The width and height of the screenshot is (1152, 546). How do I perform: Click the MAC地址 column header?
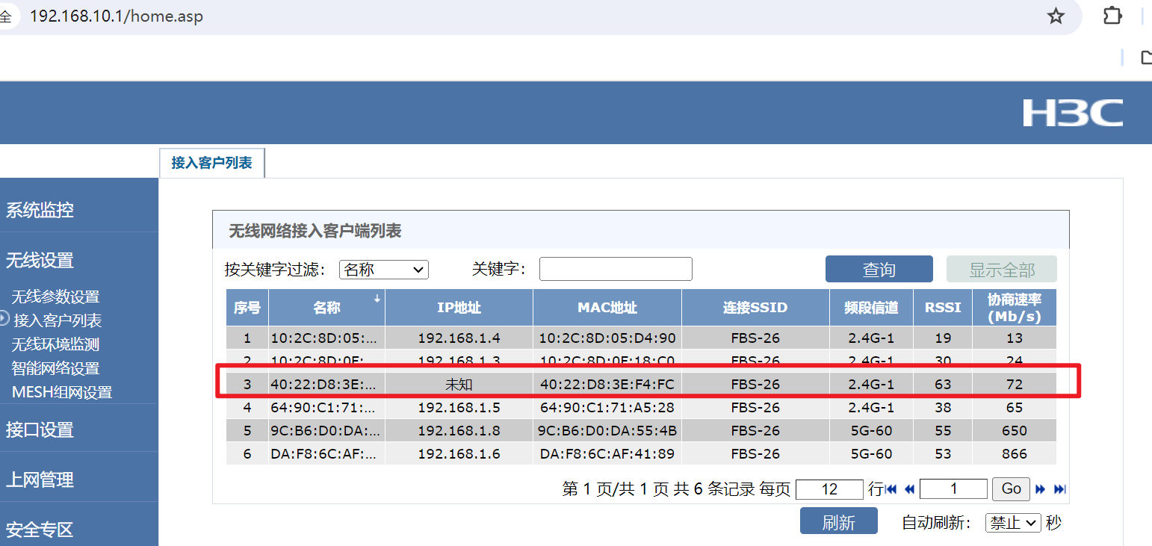pos(607,308)
